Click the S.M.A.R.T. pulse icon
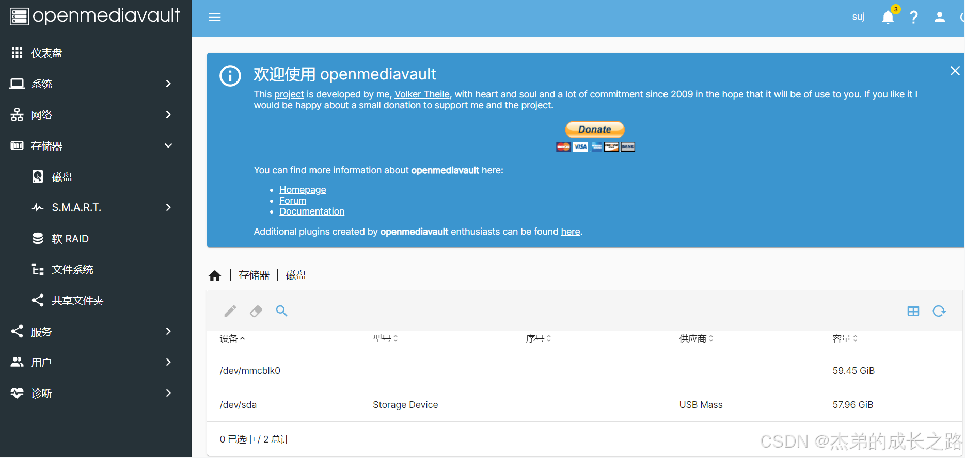Screen dimensions: 965x458 click(x=38, y=207)
